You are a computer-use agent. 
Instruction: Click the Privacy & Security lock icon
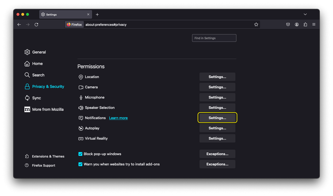coord(27,86)
